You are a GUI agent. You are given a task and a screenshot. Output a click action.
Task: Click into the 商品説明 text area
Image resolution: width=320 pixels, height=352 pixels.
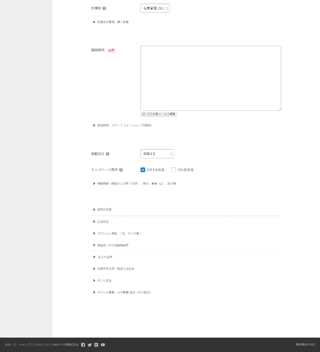[211, 78]
